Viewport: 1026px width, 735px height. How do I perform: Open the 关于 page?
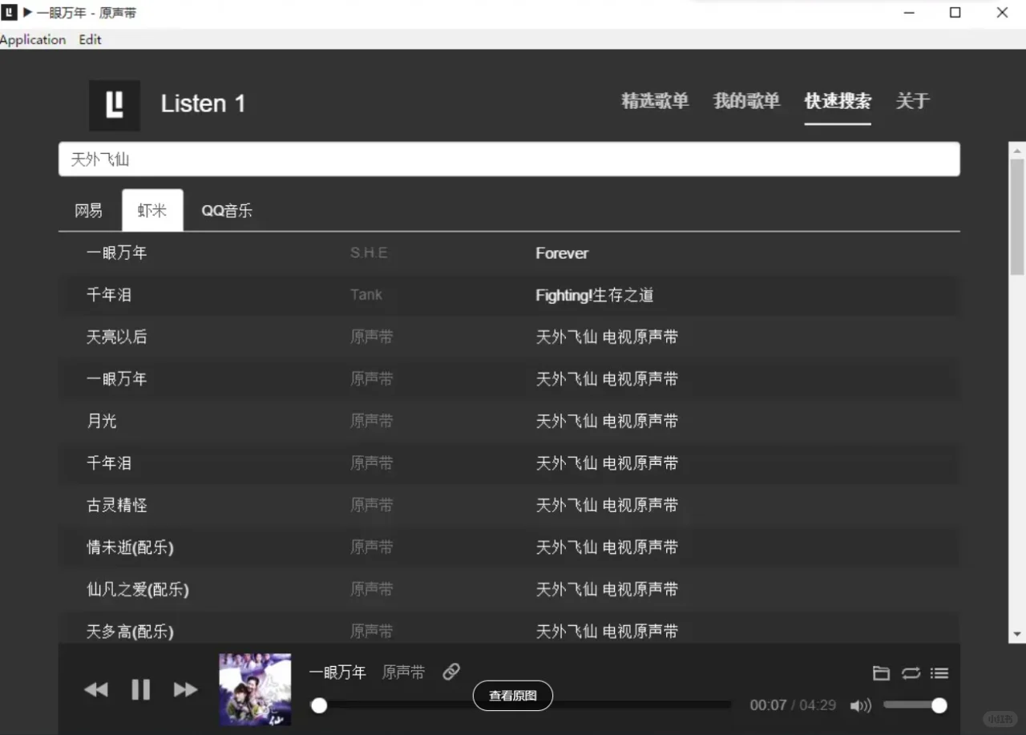tap(912, 101)
